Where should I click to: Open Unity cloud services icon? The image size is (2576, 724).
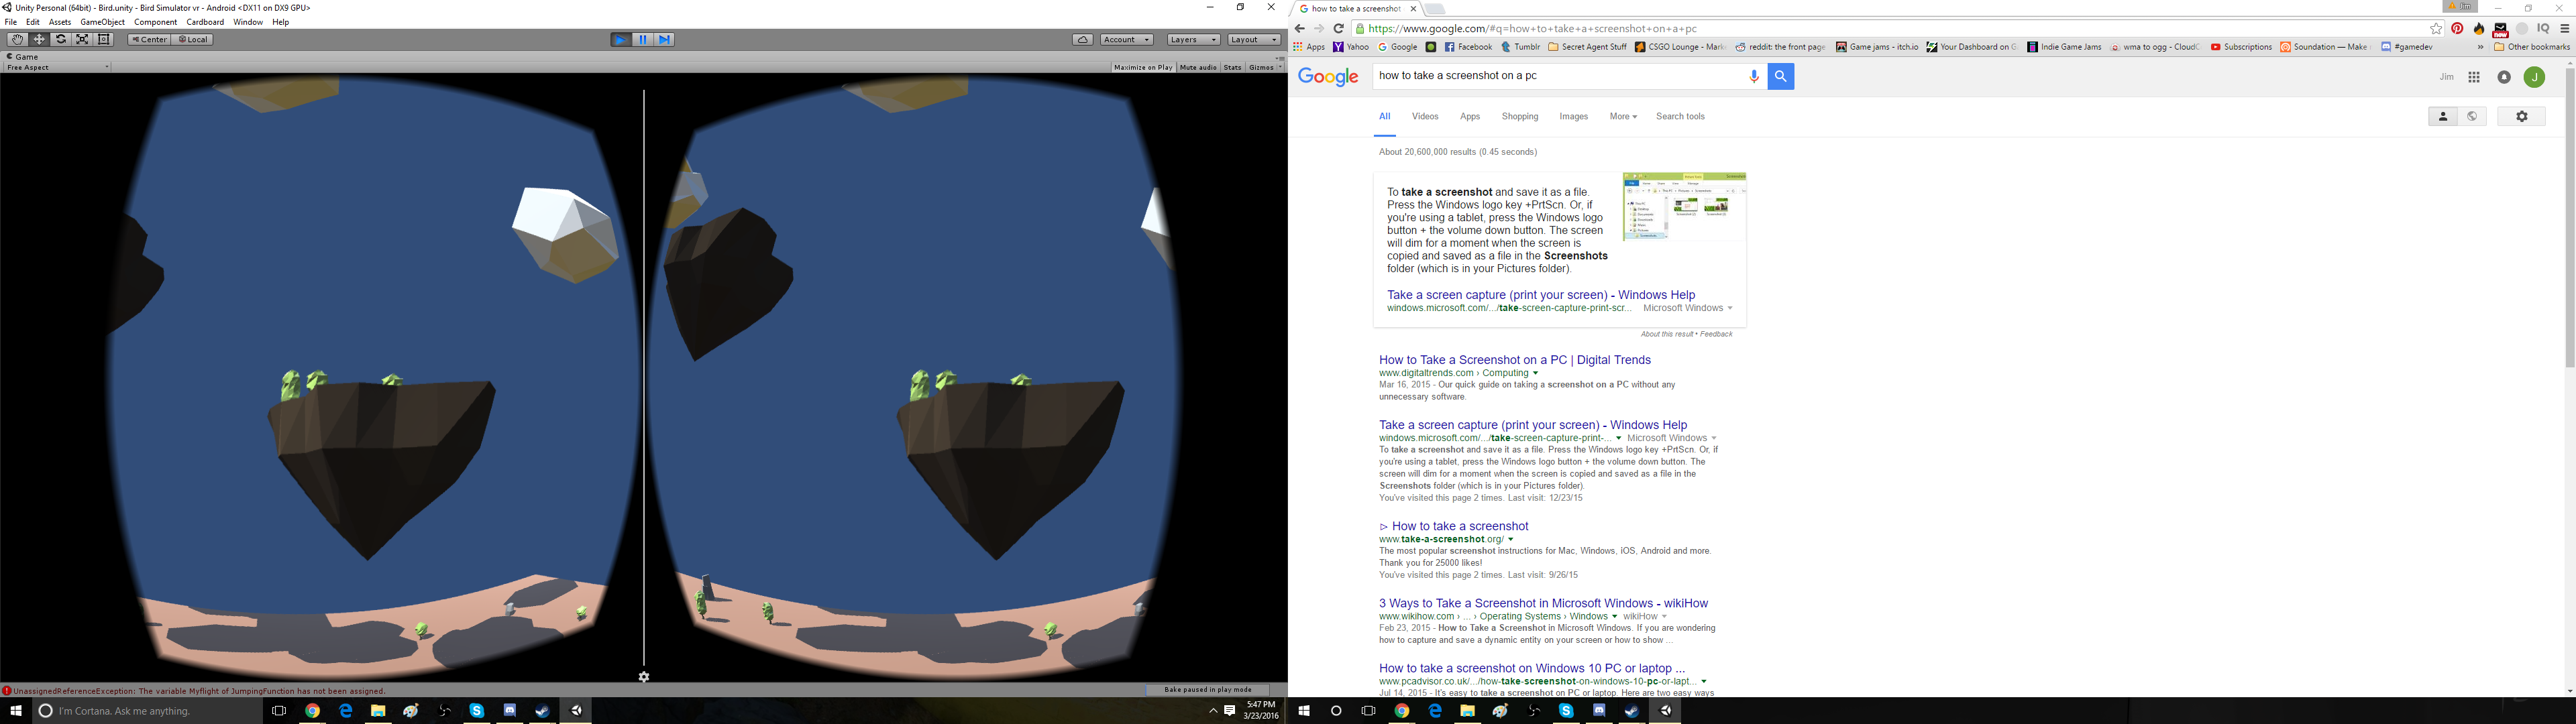[1082, 40]
